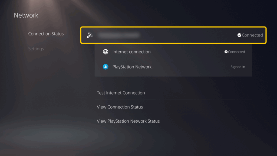
Task: Switch to the Settings section
Action: [x=36, y=49]
